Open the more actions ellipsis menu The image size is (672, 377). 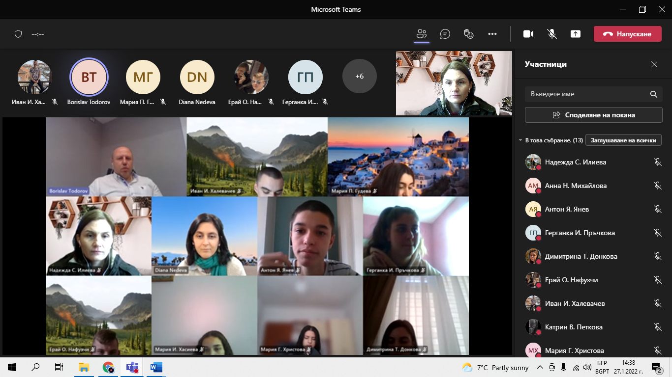point(492,34)
